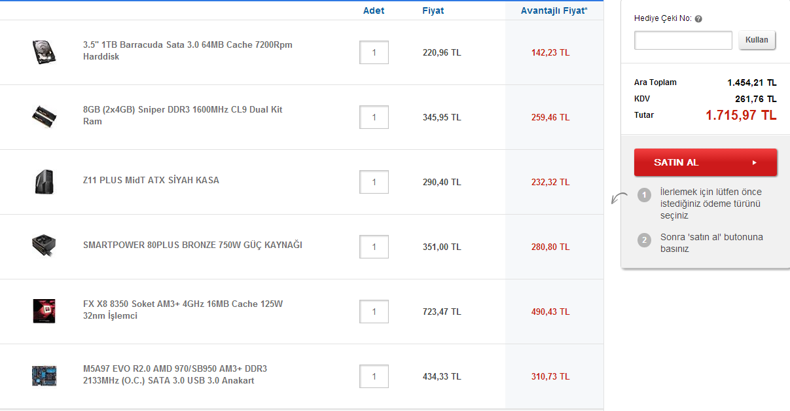Screen dimensions: 790x411
Task: Click the Adet column header
Action: [374, 10]
